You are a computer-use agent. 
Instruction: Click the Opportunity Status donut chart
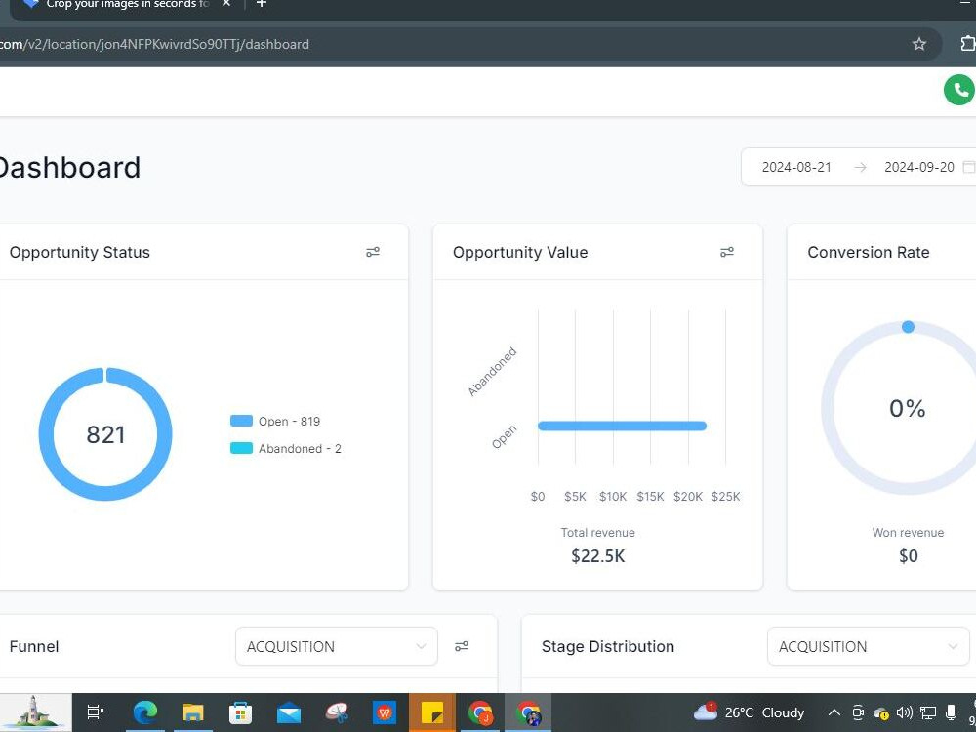pos(105,434)
